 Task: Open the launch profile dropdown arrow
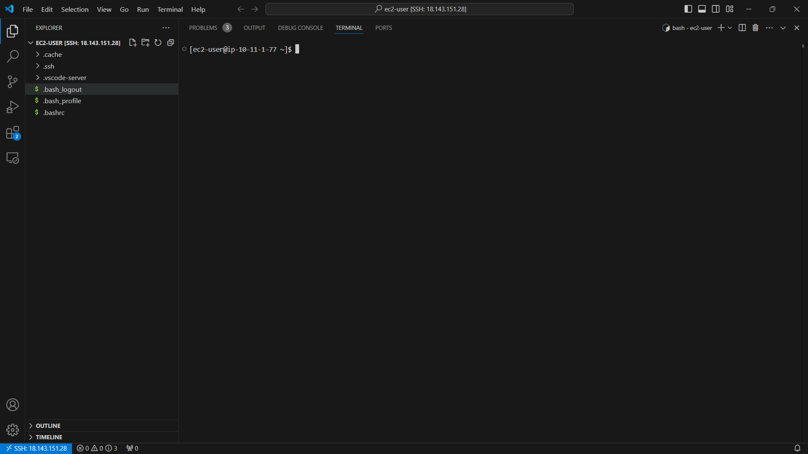(x=730, y=28)
